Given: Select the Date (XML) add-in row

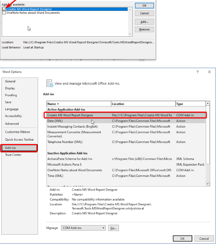Looking at the screenshot, I should point(126,121).
